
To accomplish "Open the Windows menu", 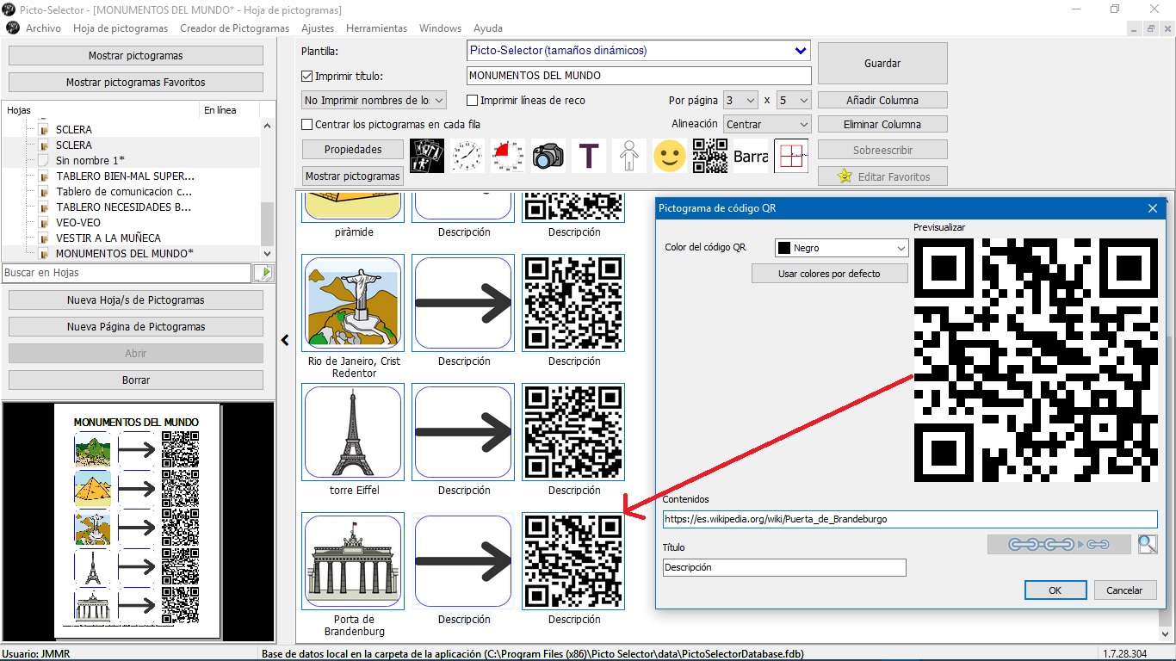I will tap(440, 28).
